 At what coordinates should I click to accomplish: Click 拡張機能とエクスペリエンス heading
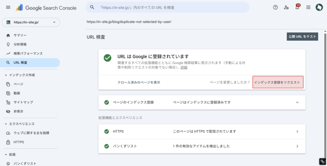pyautogui.click(x=120, y=117)
